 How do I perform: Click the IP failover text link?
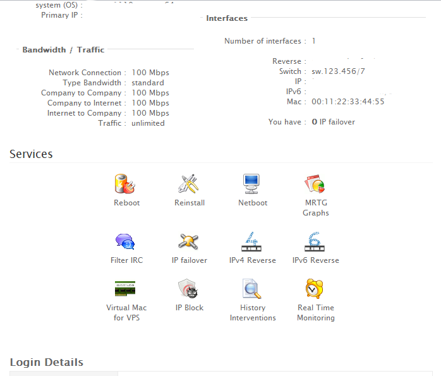[x=190, y=260]
